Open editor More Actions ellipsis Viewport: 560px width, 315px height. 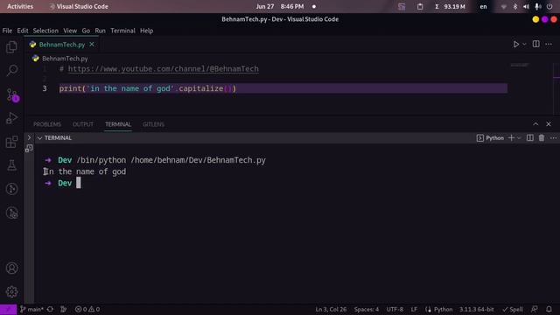click(549, 44)
